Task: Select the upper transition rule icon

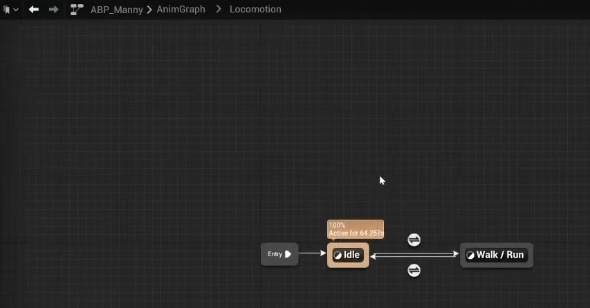Action: coord(414,240)
